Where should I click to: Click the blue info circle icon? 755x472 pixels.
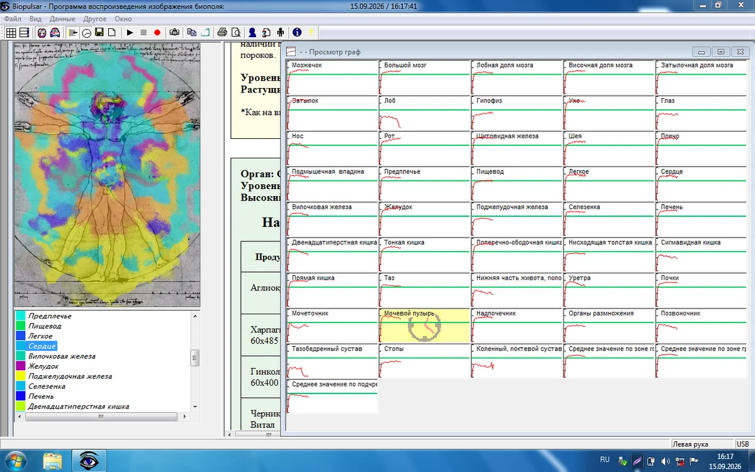(x=296, y=32)
